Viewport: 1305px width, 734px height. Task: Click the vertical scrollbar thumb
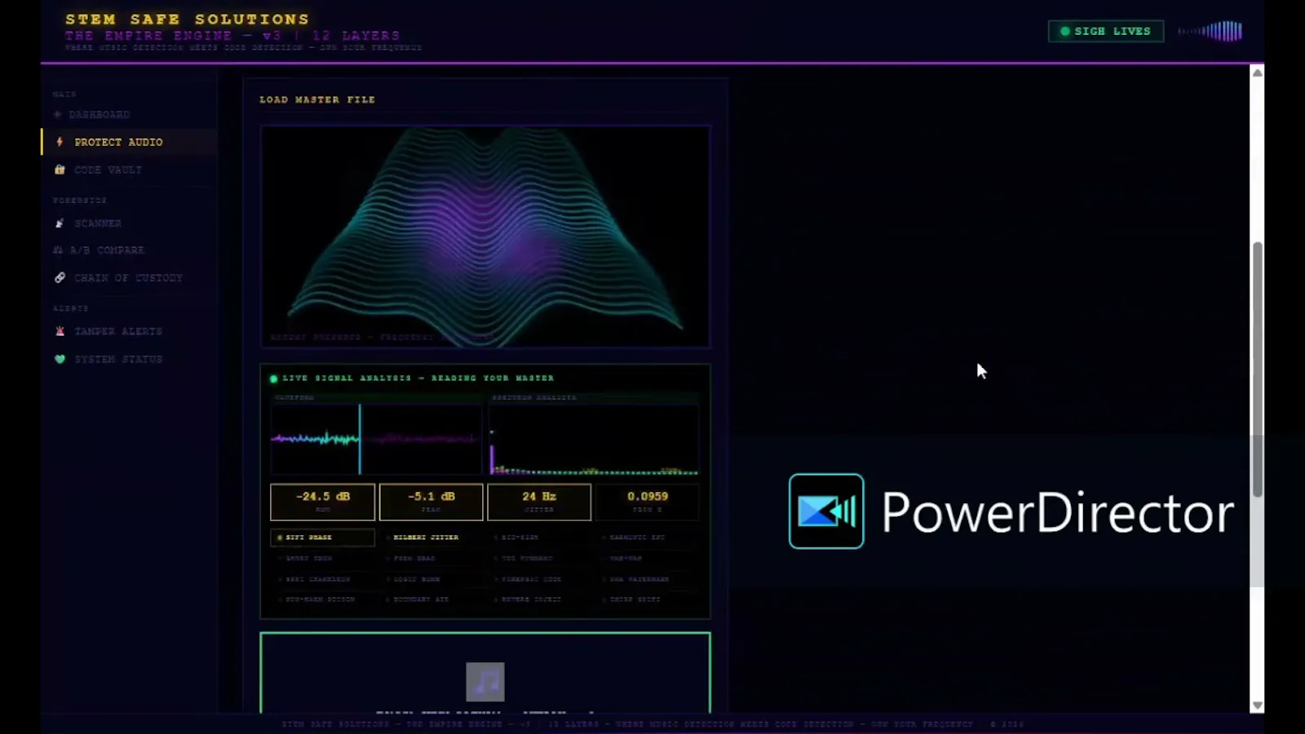(x=1258, y=369)
